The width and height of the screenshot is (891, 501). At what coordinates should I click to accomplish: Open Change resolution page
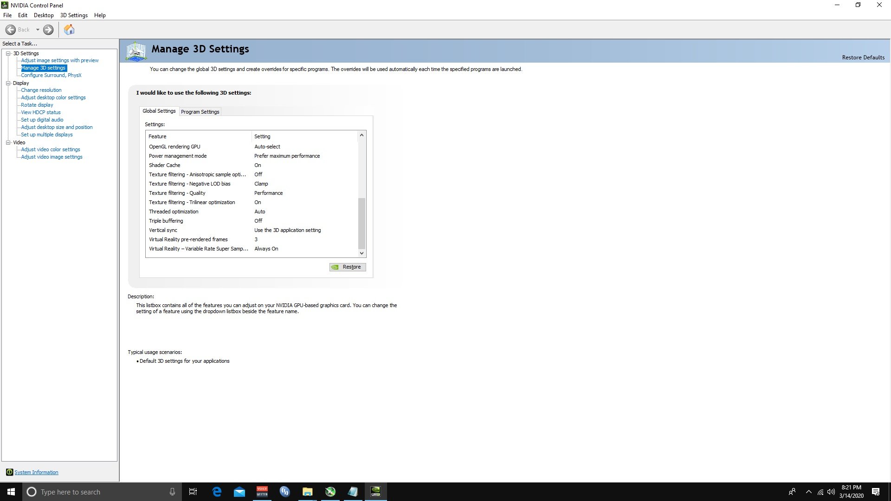click(x=41, y=90)
